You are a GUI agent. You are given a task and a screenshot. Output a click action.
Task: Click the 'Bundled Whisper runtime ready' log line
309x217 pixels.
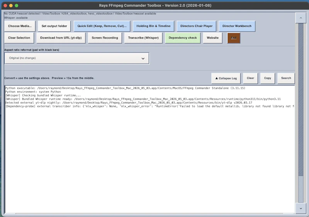(143, 99)
